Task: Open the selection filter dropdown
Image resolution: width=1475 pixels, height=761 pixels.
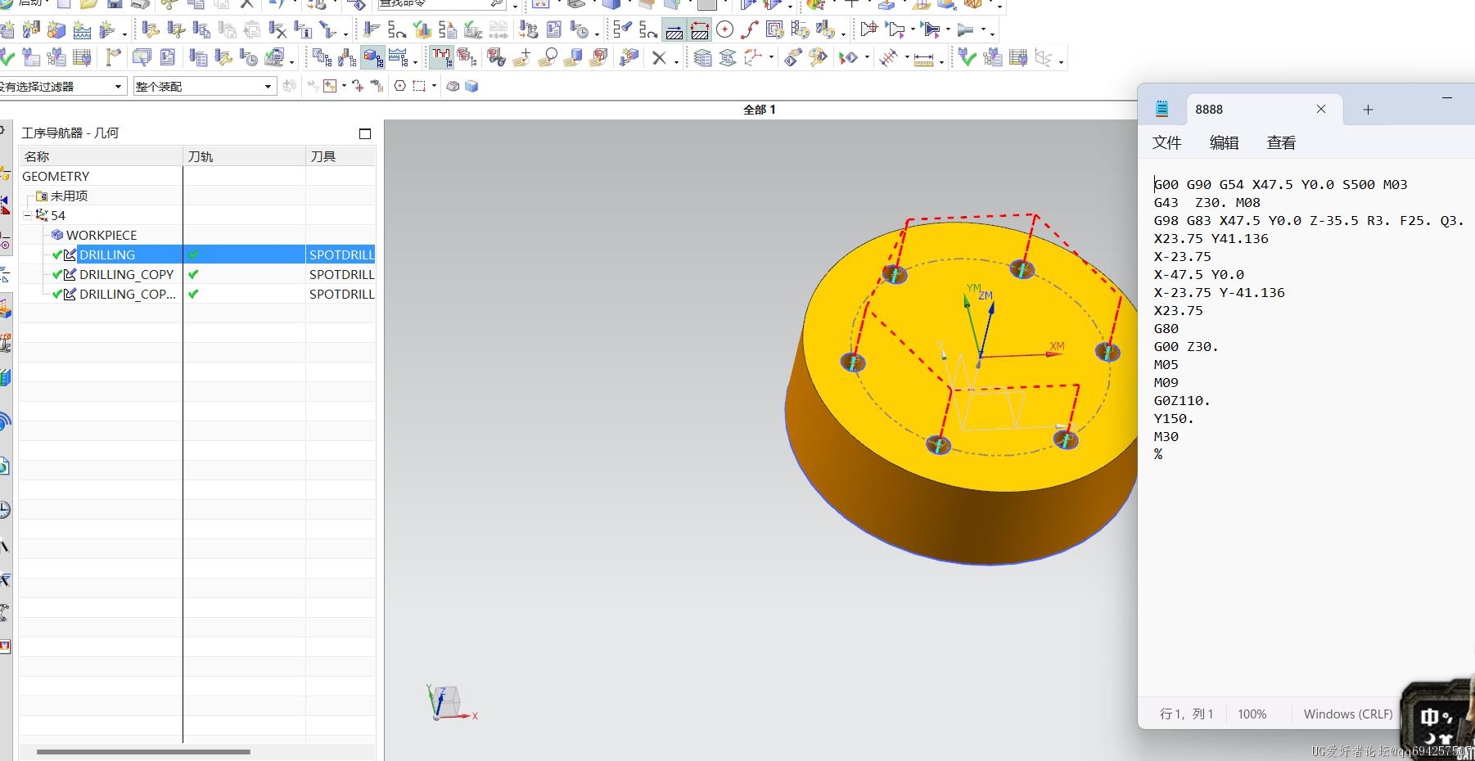Action: (119, 86)
